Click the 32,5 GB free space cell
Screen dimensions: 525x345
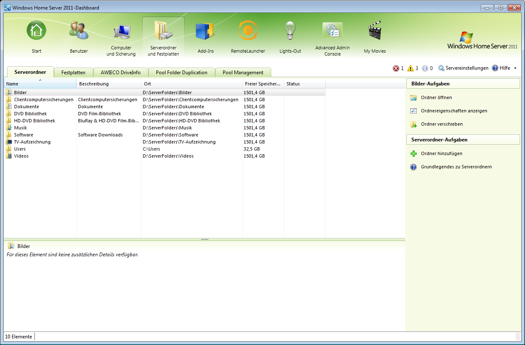point(252,149)
